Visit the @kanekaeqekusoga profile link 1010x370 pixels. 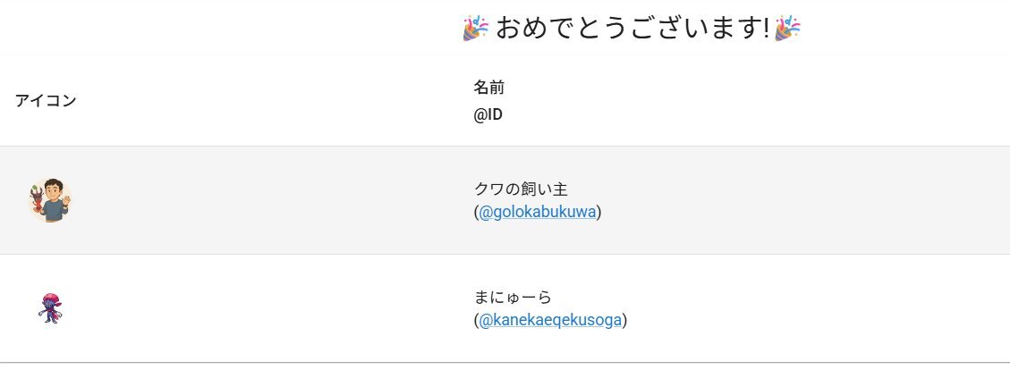coord(550,320)
